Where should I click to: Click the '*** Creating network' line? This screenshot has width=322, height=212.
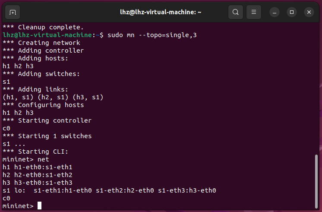[41, 43]
